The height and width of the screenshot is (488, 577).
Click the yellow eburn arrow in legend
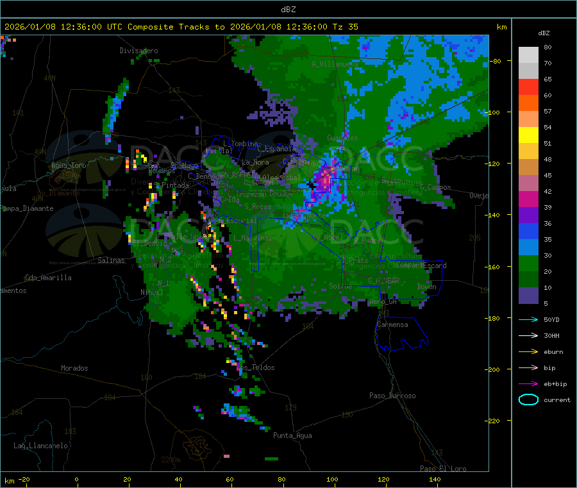click(x=528, y=352)
